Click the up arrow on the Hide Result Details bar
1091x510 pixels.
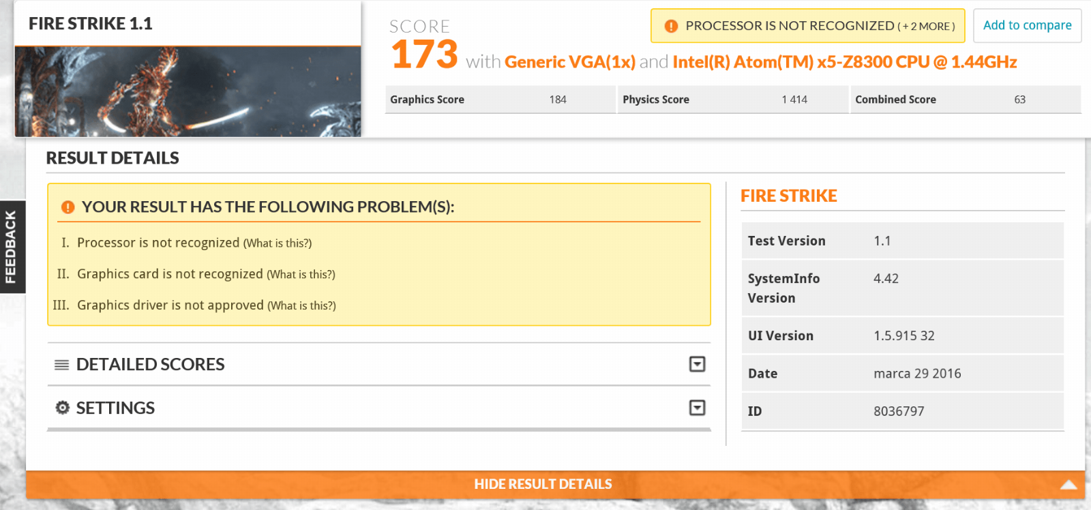click(x=1068, y=485)
